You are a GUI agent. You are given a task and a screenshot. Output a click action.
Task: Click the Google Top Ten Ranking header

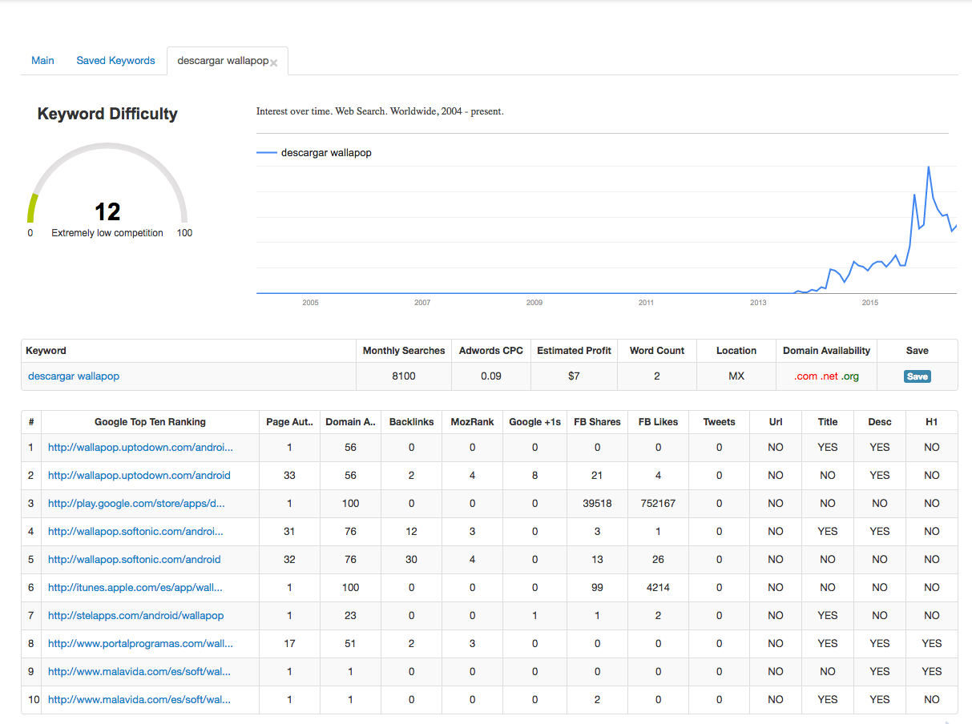tap(150, 422)
